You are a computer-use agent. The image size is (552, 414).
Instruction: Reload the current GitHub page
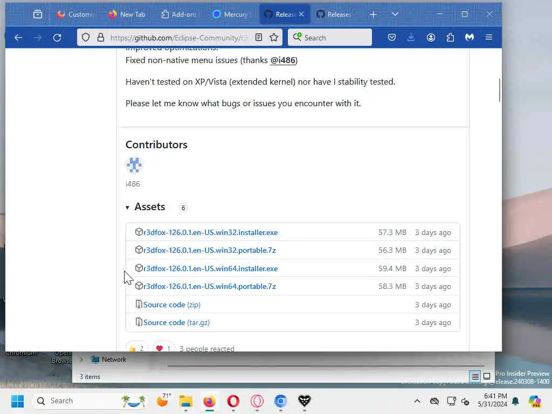[57, 37]
